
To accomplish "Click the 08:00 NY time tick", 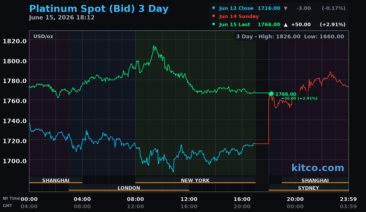I will point(135,199).
